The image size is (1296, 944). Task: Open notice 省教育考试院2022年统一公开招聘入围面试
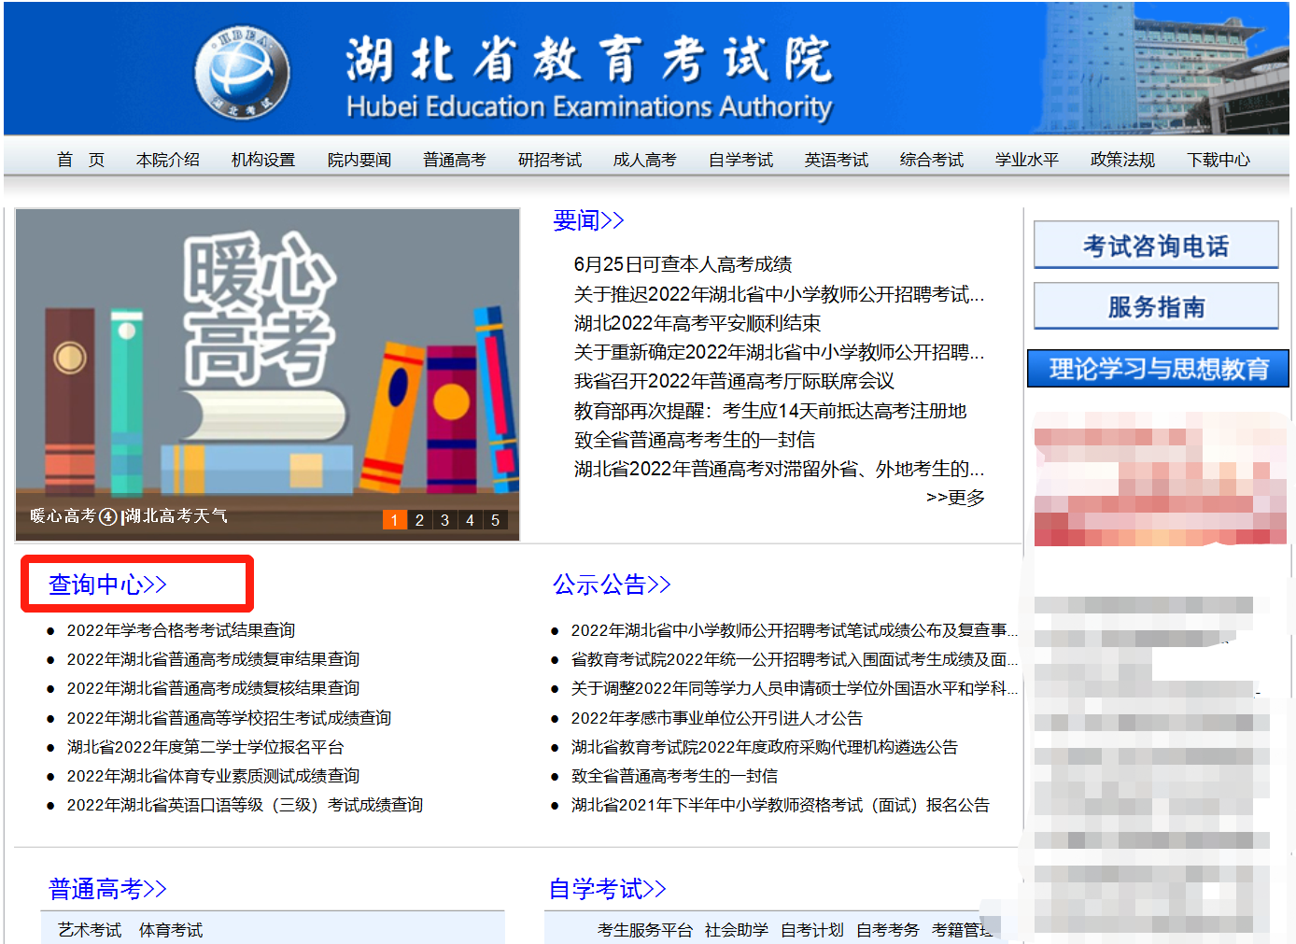(795, 659)
